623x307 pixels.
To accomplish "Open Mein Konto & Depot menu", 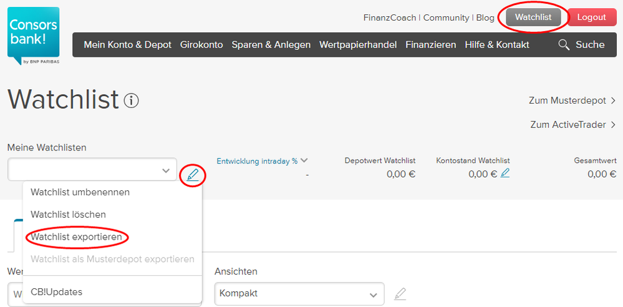I will (128, 45).
